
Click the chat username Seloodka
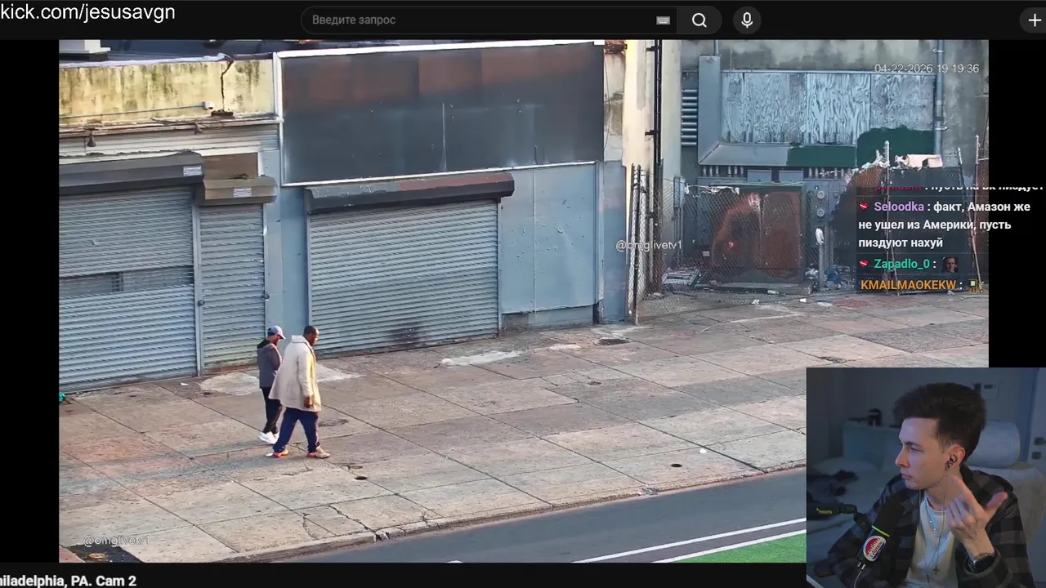tap(899, 207)
